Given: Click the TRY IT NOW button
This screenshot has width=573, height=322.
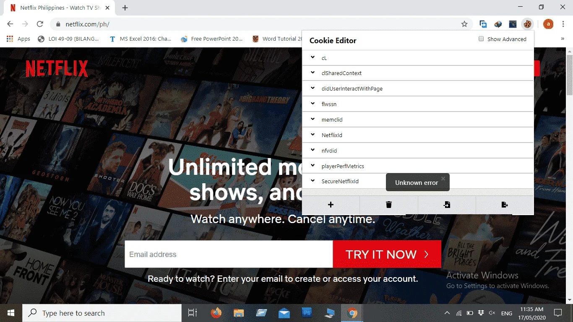Looking at the screenshot, I should pos(387,254).
